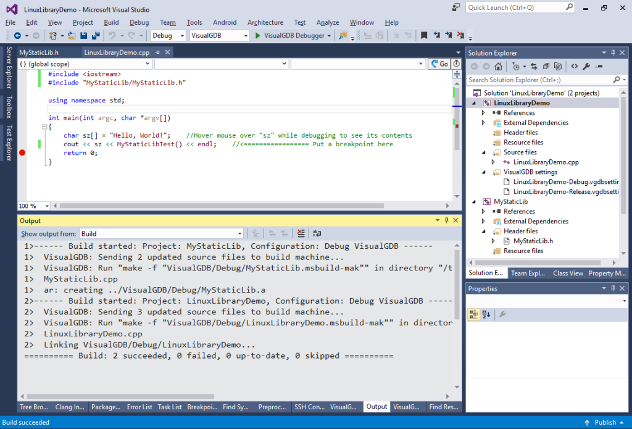632x429 pixels.
Task: Pin the Output window open
Action: point(446,220)
